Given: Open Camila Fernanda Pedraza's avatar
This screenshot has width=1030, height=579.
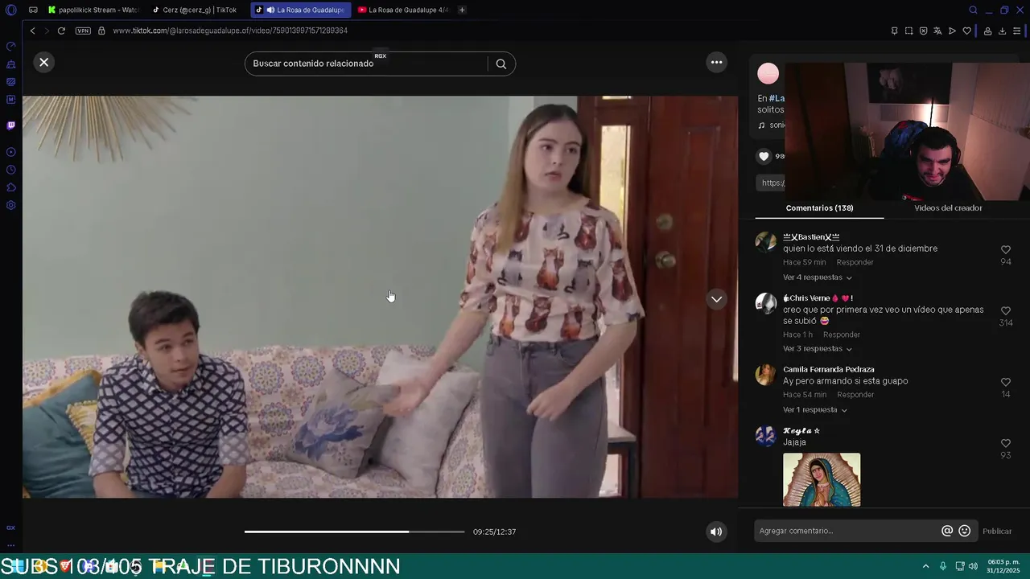Looking at the screenshot, I should (x=766, y=375).
